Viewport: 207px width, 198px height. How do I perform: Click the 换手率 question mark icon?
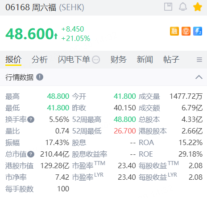(x=31, y=120)
